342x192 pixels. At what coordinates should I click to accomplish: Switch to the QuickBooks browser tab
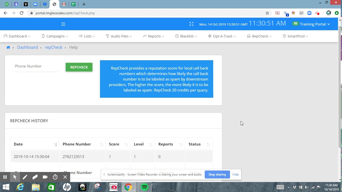(x=7, y=4)
